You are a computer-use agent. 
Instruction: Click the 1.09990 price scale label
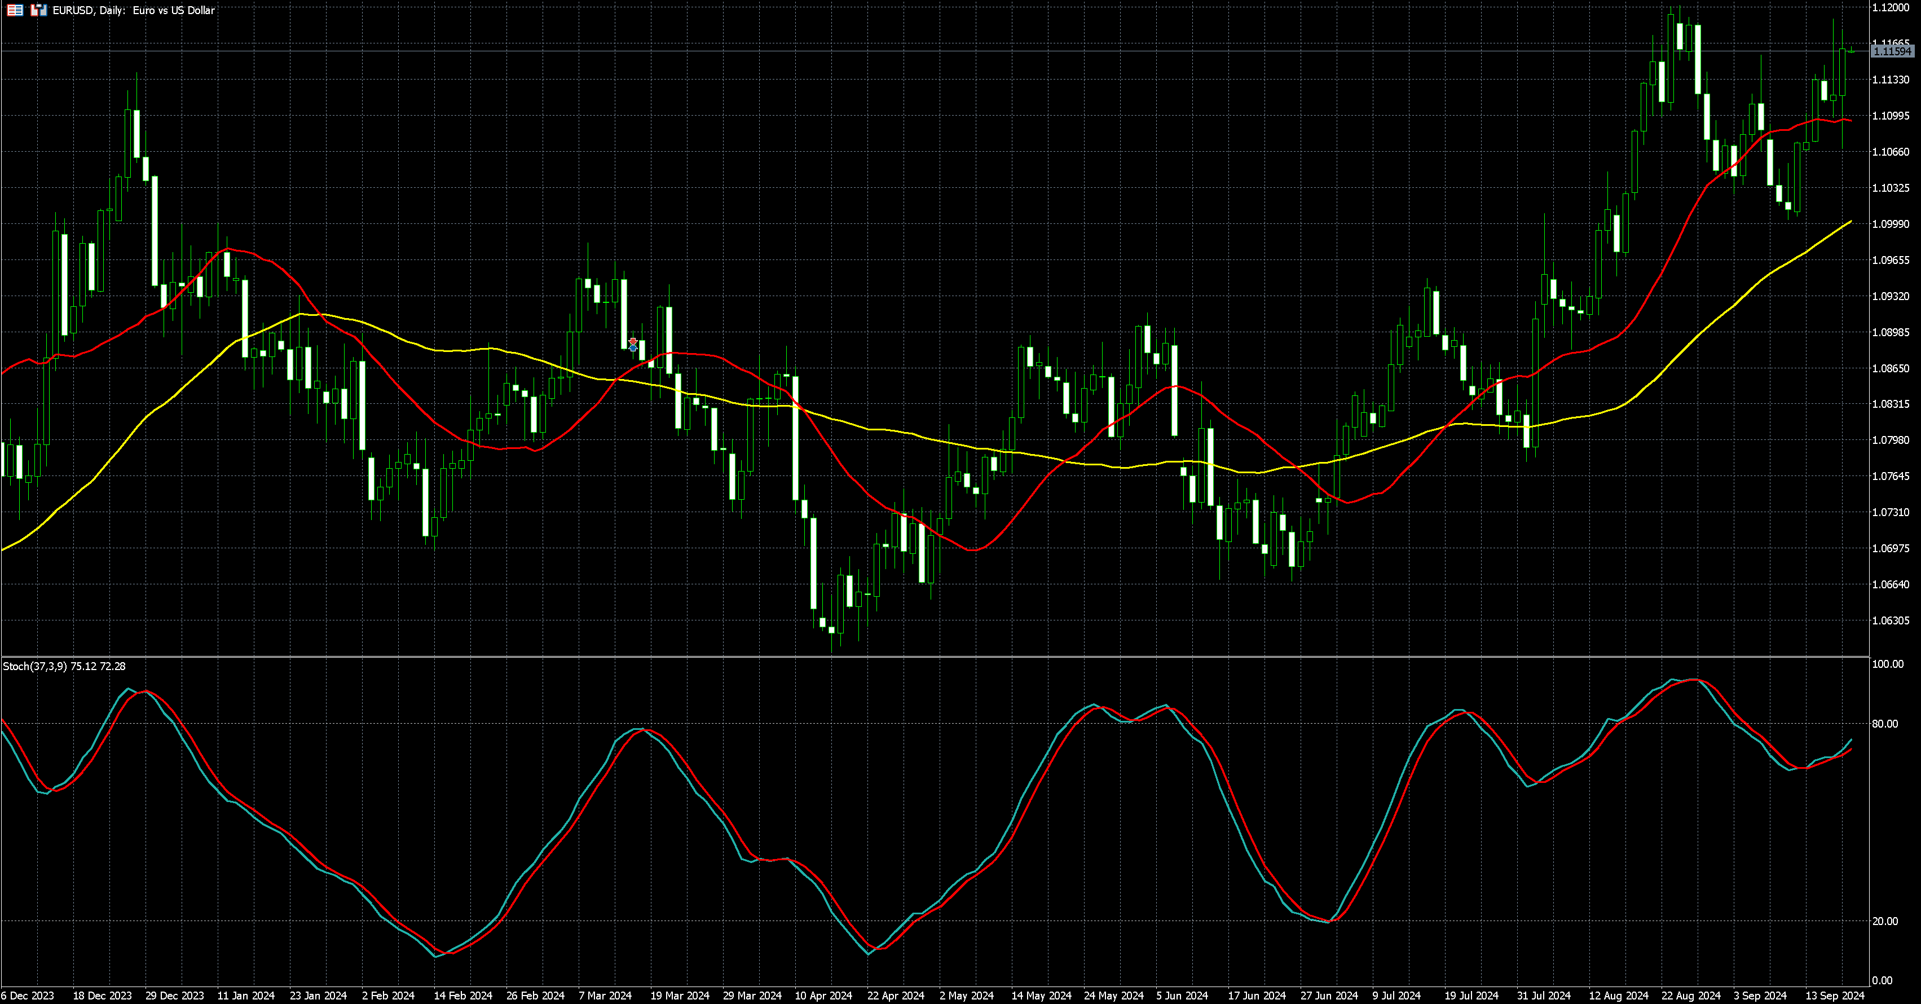pyautogui.click(x=1891, y=224)
